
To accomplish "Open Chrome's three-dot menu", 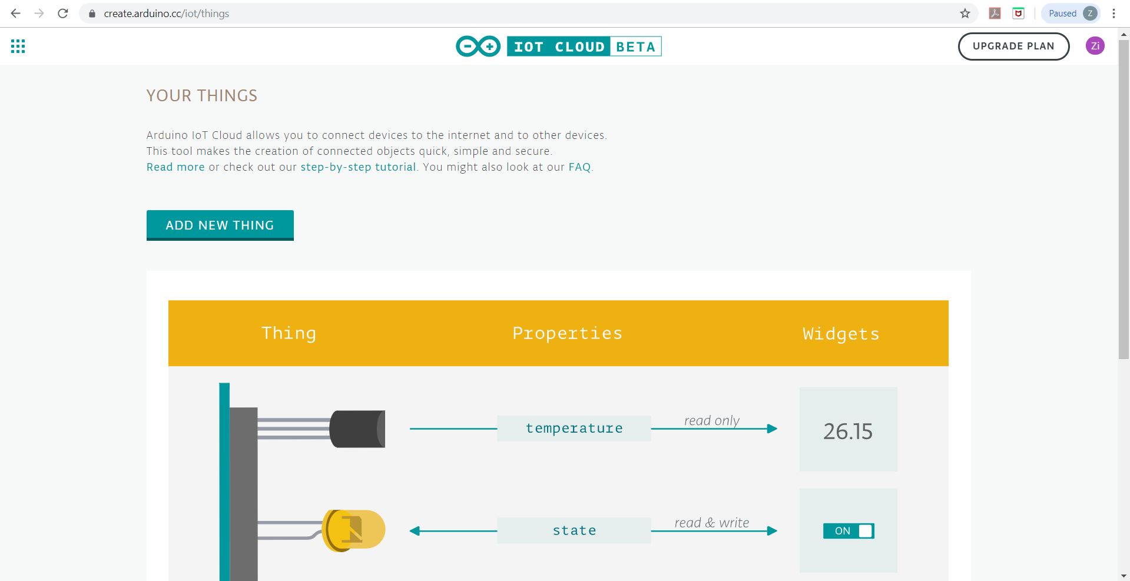I will click(x=1114, y=13).
